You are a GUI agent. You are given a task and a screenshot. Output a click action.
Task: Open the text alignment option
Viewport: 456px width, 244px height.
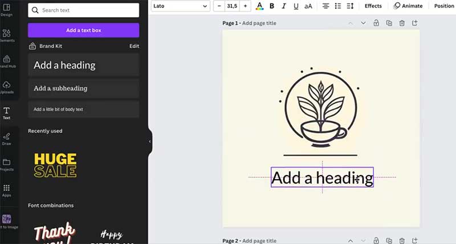tap(325, 6)
